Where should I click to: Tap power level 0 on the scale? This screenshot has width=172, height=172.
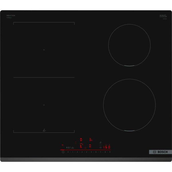point(68,152)
